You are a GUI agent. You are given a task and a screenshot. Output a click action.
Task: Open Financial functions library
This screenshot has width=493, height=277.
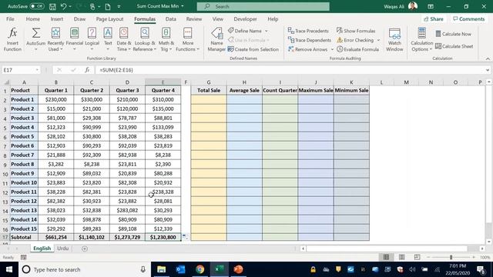pyautogui.click(x=75, y=39)
